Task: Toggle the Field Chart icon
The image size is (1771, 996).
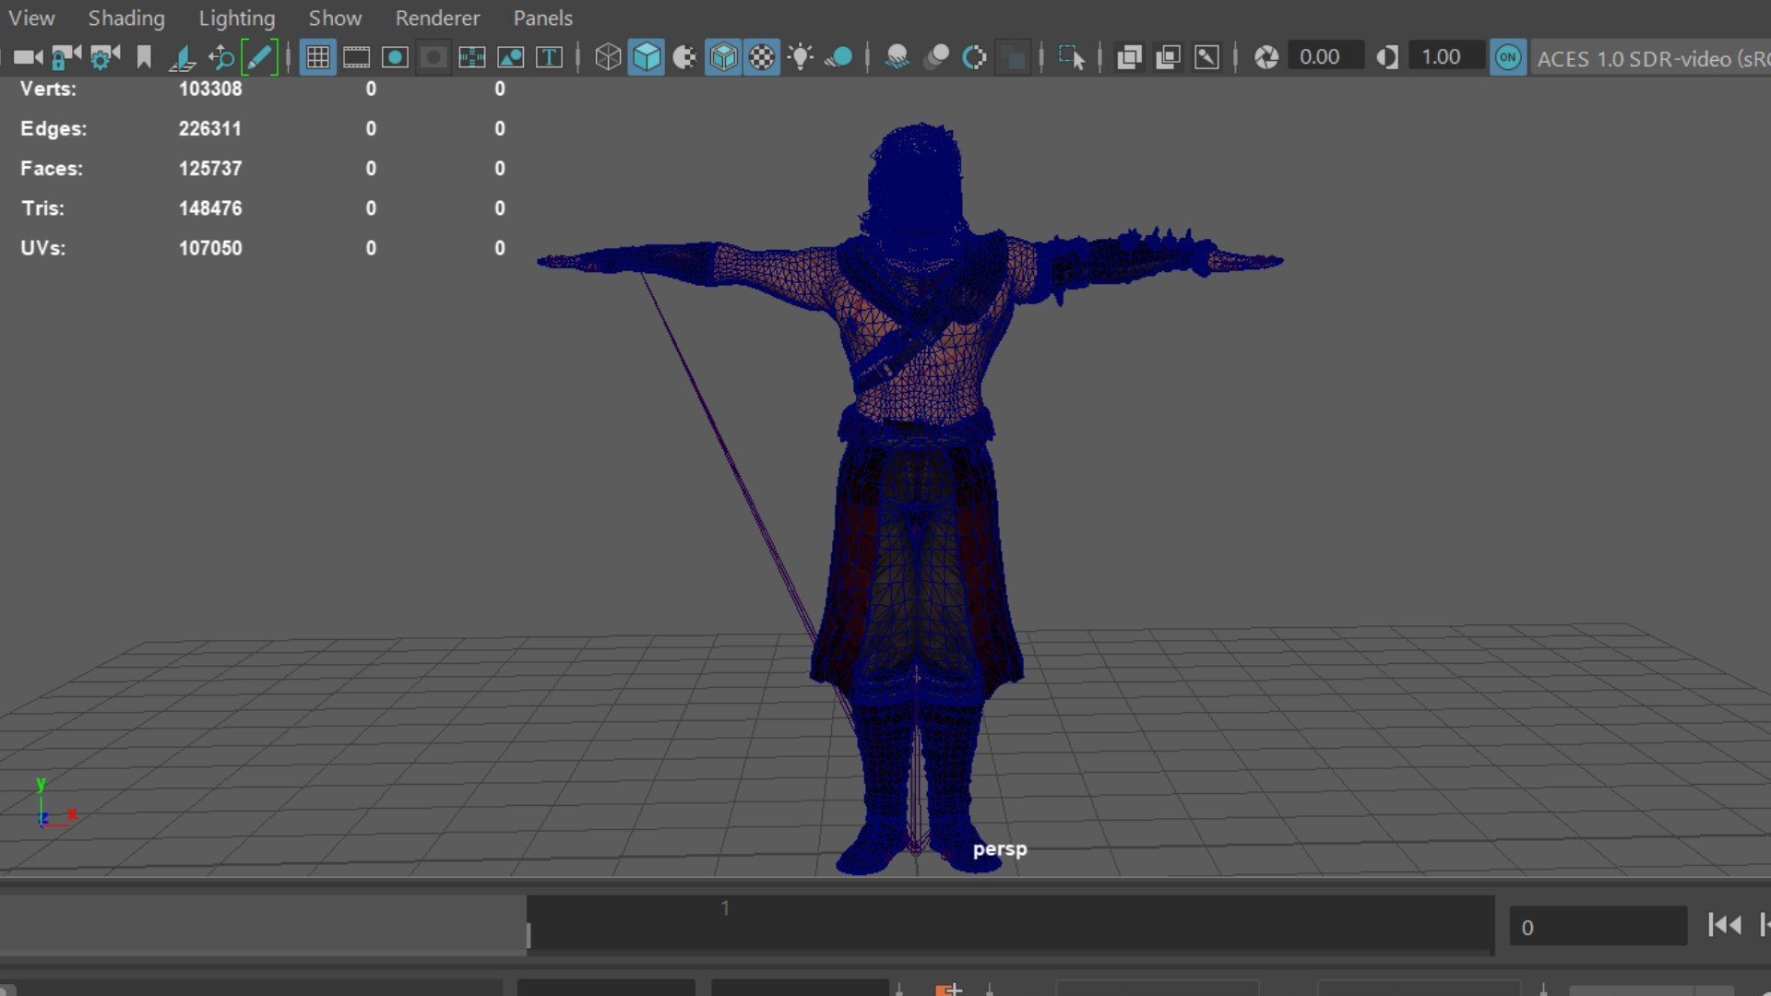Action: coord(471,57)
